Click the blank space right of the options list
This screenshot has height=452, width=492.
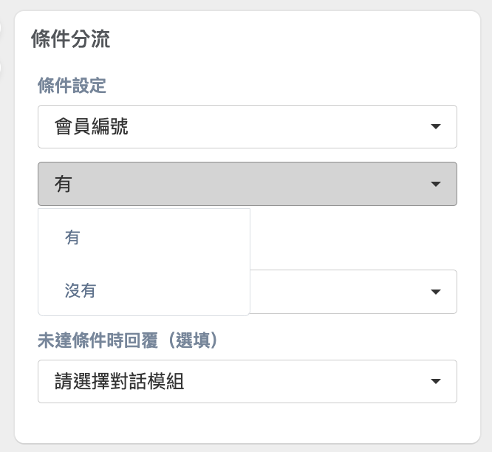point(353,238)
